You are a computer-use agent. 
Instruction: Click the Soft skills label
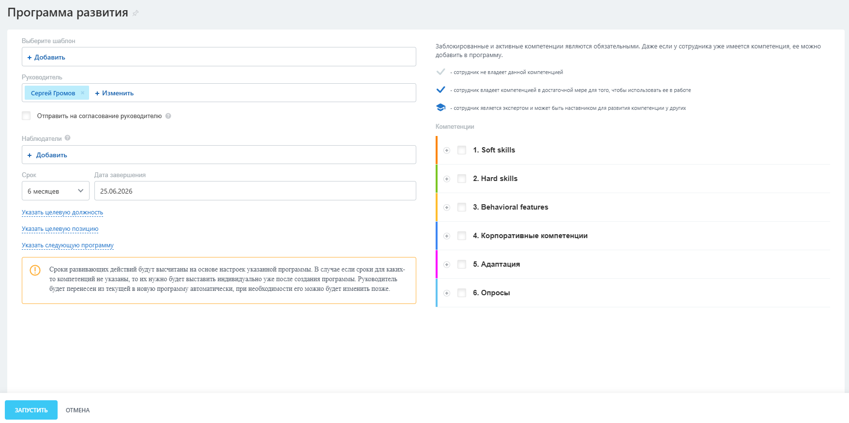pyautogui.click(x=494, y=150)
